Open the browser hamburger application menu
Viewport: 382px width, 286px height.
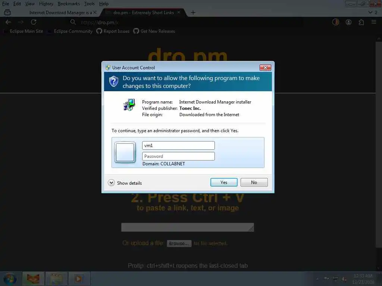pyautogui.click(x=374, y=22)
